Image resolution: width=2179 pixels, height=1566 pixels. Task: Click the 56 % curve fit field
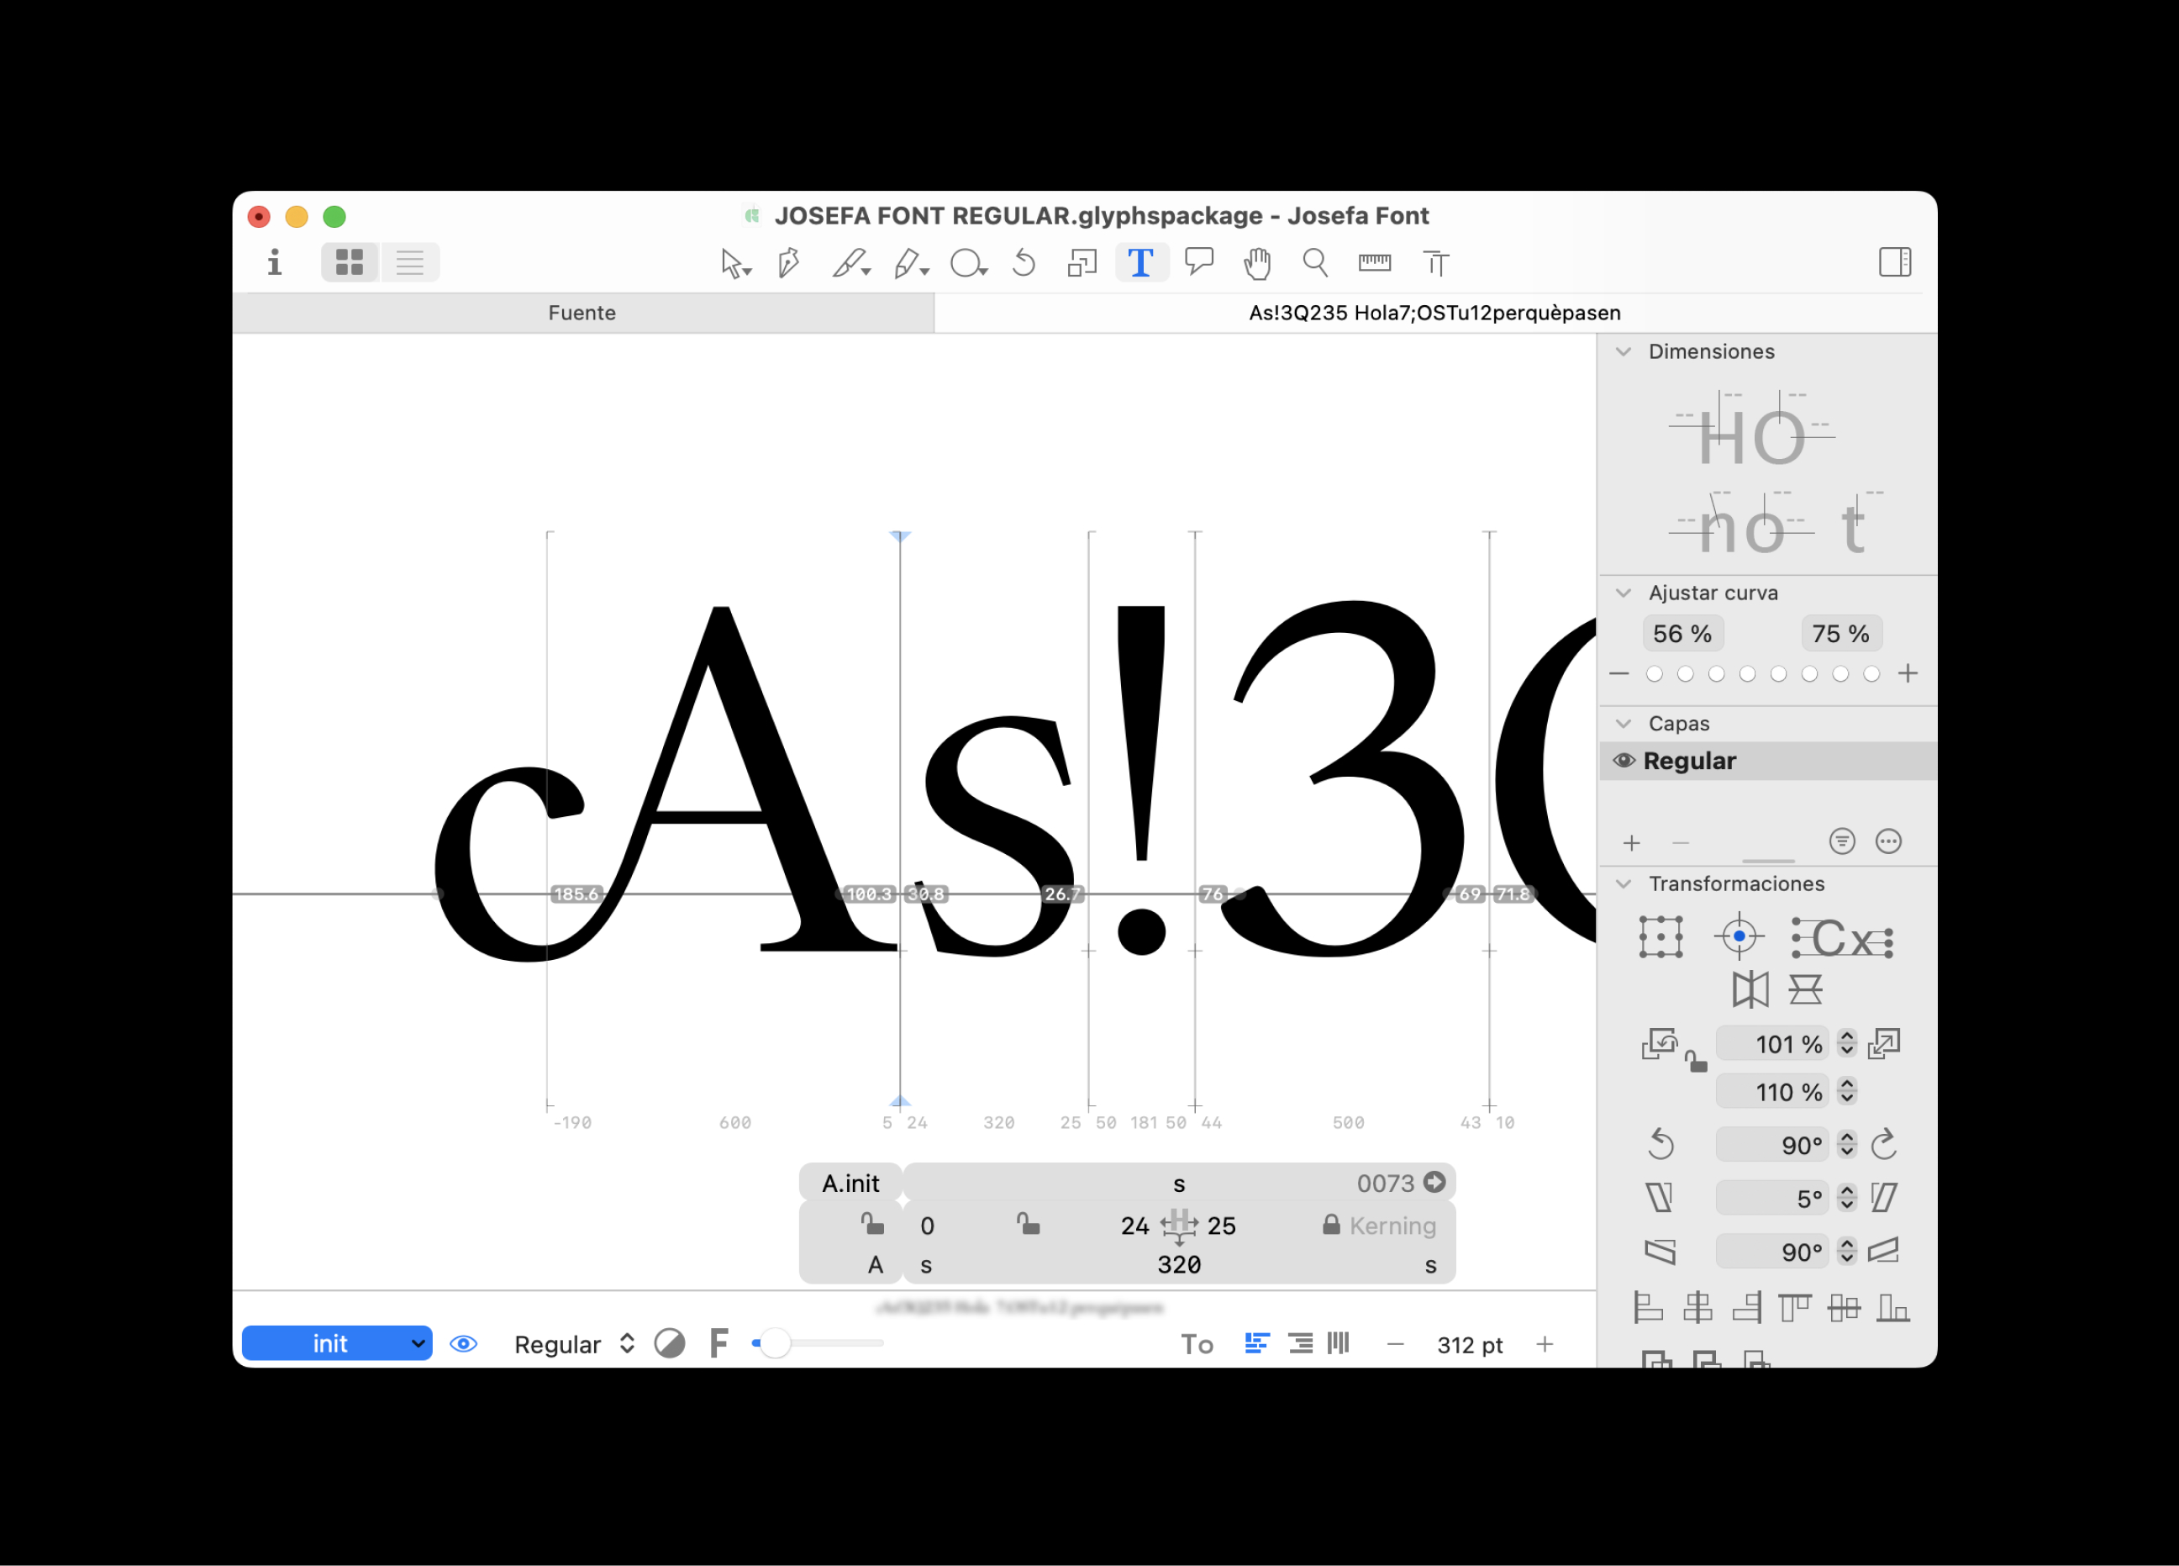click(1682, 635)
